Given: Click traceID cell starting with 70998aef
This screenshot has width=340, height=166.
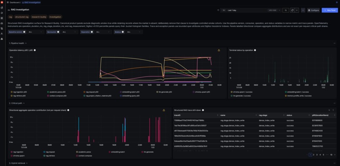Looking at the screenshot, I should 189,120.
